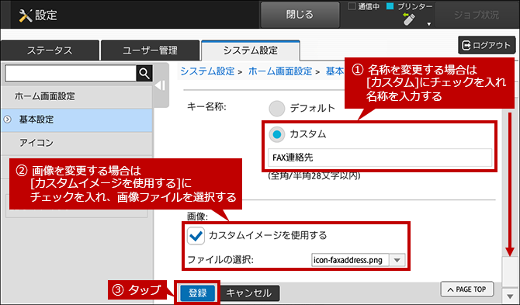Open アイコン in the sidebar

pyautogui.click(x=76, y=143)
